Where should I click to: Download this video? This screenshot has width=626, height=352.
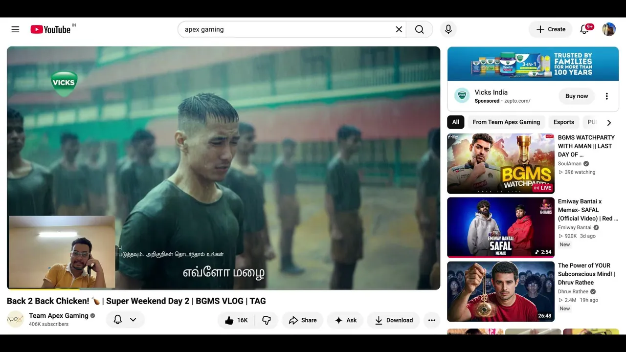394,320
